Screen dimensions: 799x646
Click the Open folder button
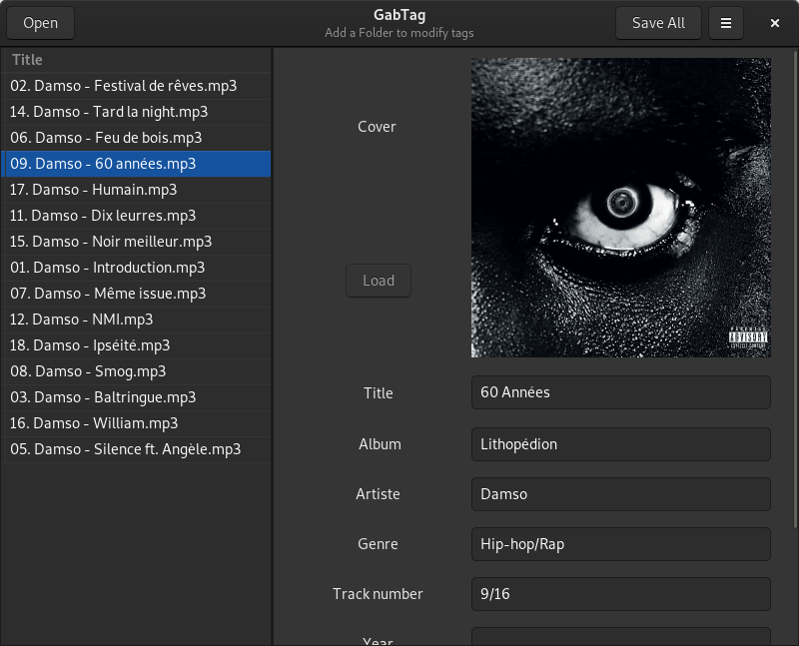[x=40, y=23]
